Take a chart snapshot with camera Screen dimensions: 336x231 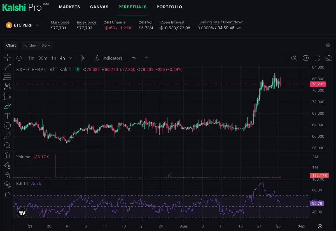329,58
